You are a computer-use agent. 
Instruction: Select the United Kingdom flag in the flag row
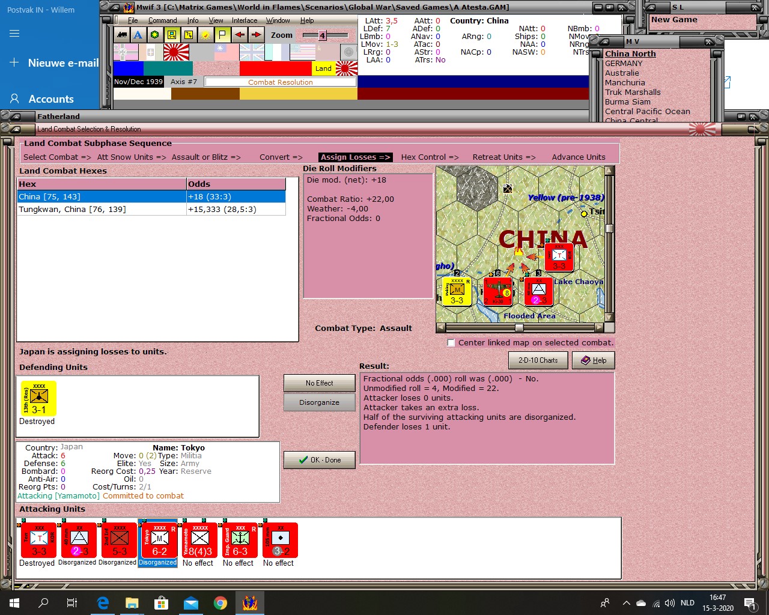(252, 52)
